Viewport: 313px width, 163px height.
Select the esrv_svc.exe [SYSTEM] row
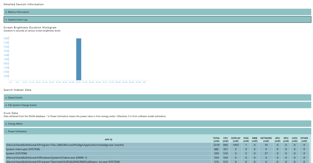(157, 161)
